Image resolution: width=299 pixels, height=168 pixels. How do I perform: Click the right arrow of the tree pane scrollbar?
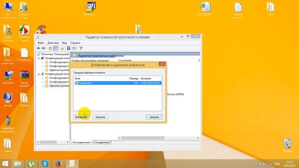point(67,142)
